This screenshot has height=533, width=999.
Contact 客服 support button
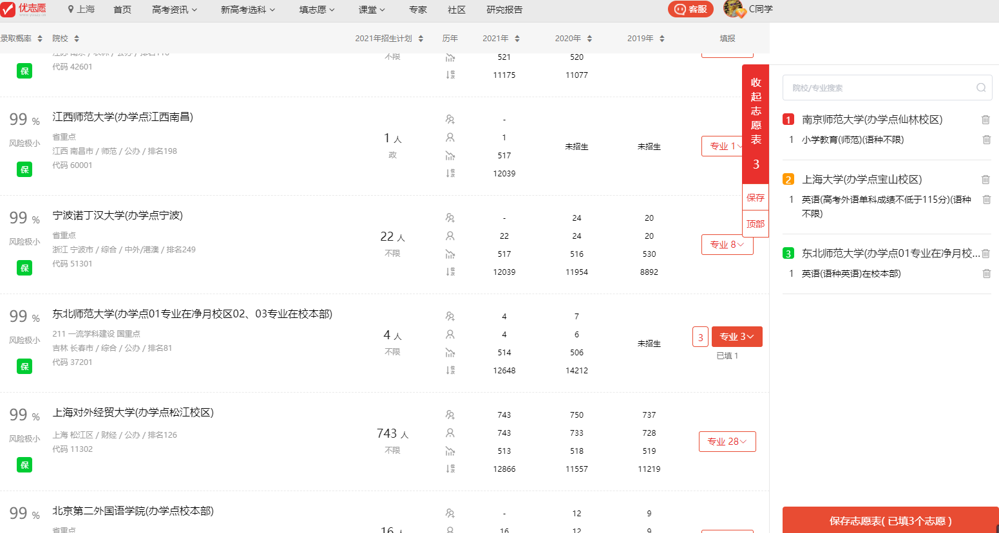coord(690,9)
